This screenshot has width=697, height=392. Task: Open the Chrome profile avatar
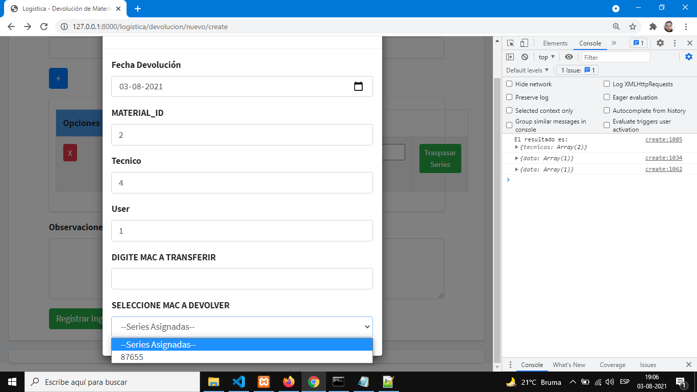point(669,27)
